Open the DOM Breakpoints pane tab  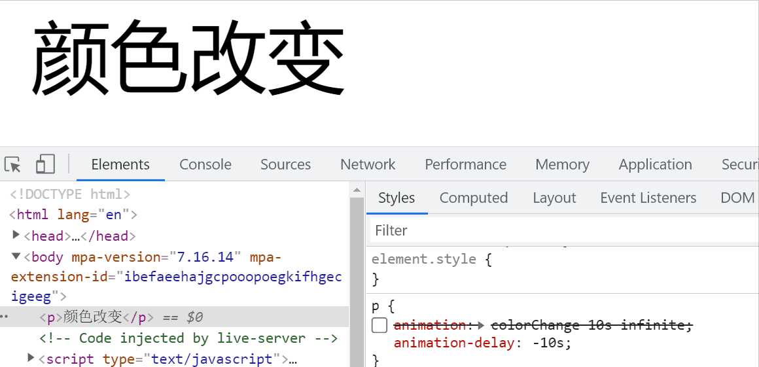[x=737, y=198]
